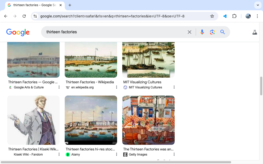The image size is (263, 164).
Task: Reload the current page
Action: pos(24,16)
